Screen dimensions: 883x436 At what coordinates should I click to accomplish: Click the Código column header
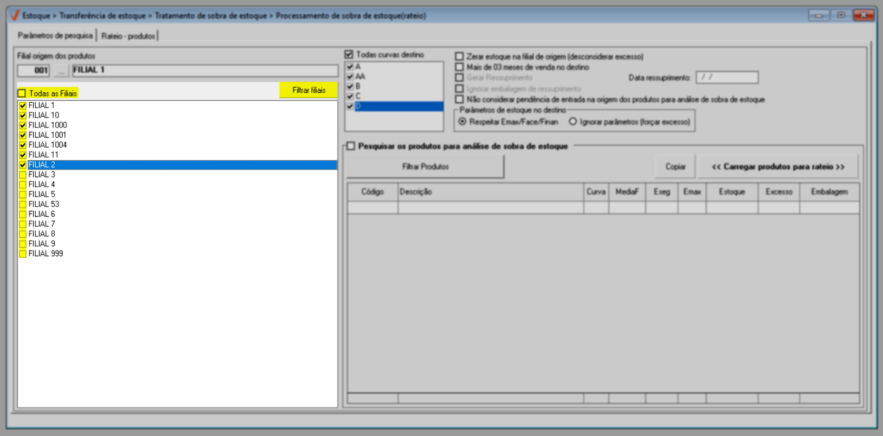point(372,192)
